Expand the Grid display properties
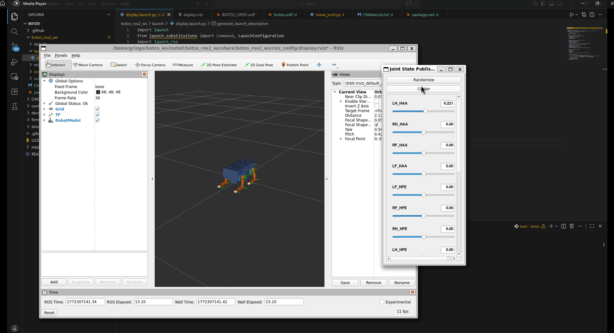 click(45, 109)
